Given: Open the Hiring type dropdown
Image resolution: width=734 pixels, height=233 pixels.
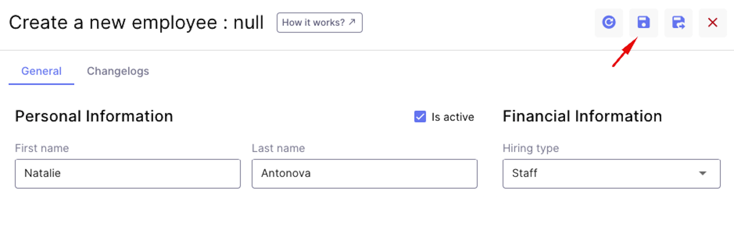Looking at the screenshot, I should 611,173.
